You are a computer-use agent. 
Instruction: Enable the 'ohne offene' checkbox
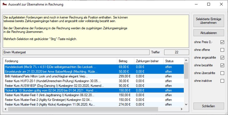coord(222,50)
